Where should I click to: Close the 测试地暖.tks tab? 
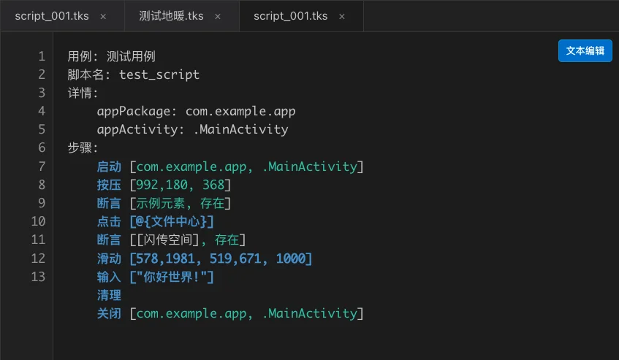click(217, 17)
